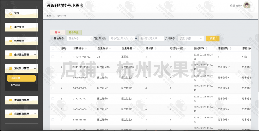Image resolution: width=259 pixels, height=131 pixels.
Task: Sort by 医生账号 column arrows
Action: [x=110, y=48]
